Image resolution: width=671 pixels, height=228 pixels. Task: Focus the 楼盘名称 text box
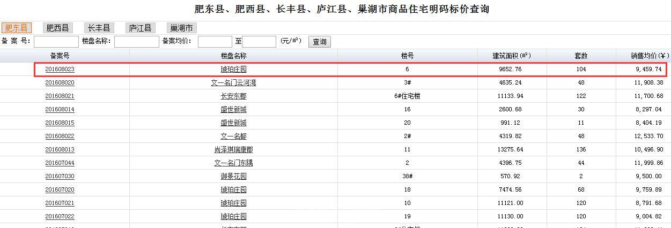[136, 42]
